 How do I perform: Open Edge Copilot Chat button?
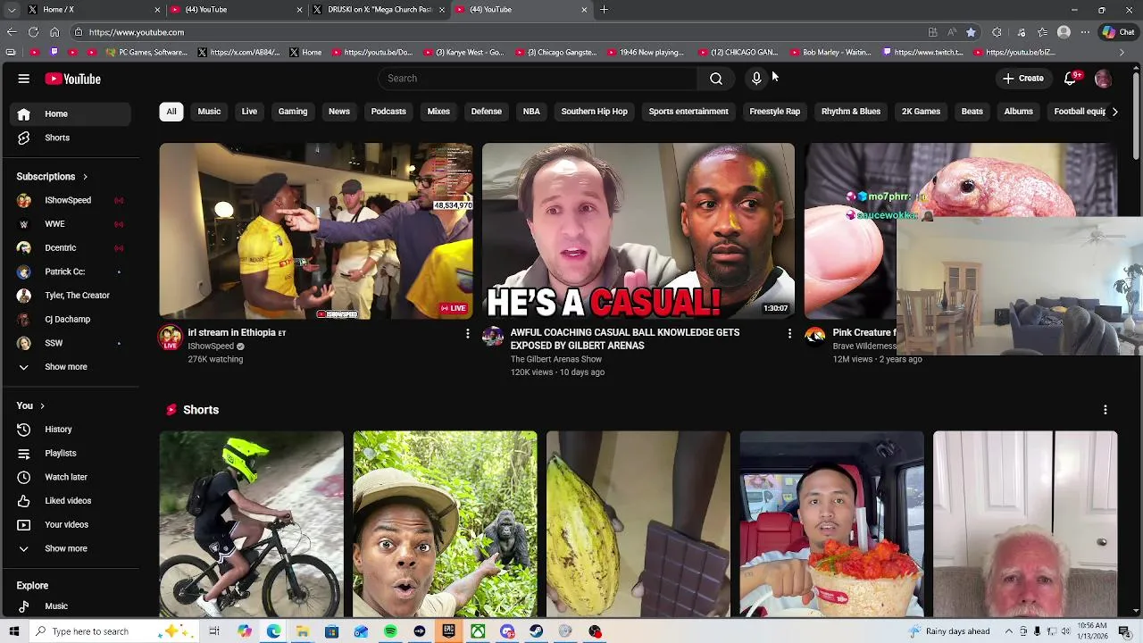click(1118, 32)
